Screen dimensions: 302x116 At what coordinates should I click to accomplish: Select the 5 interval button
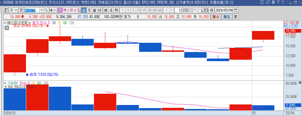click(x=133, y=10)
